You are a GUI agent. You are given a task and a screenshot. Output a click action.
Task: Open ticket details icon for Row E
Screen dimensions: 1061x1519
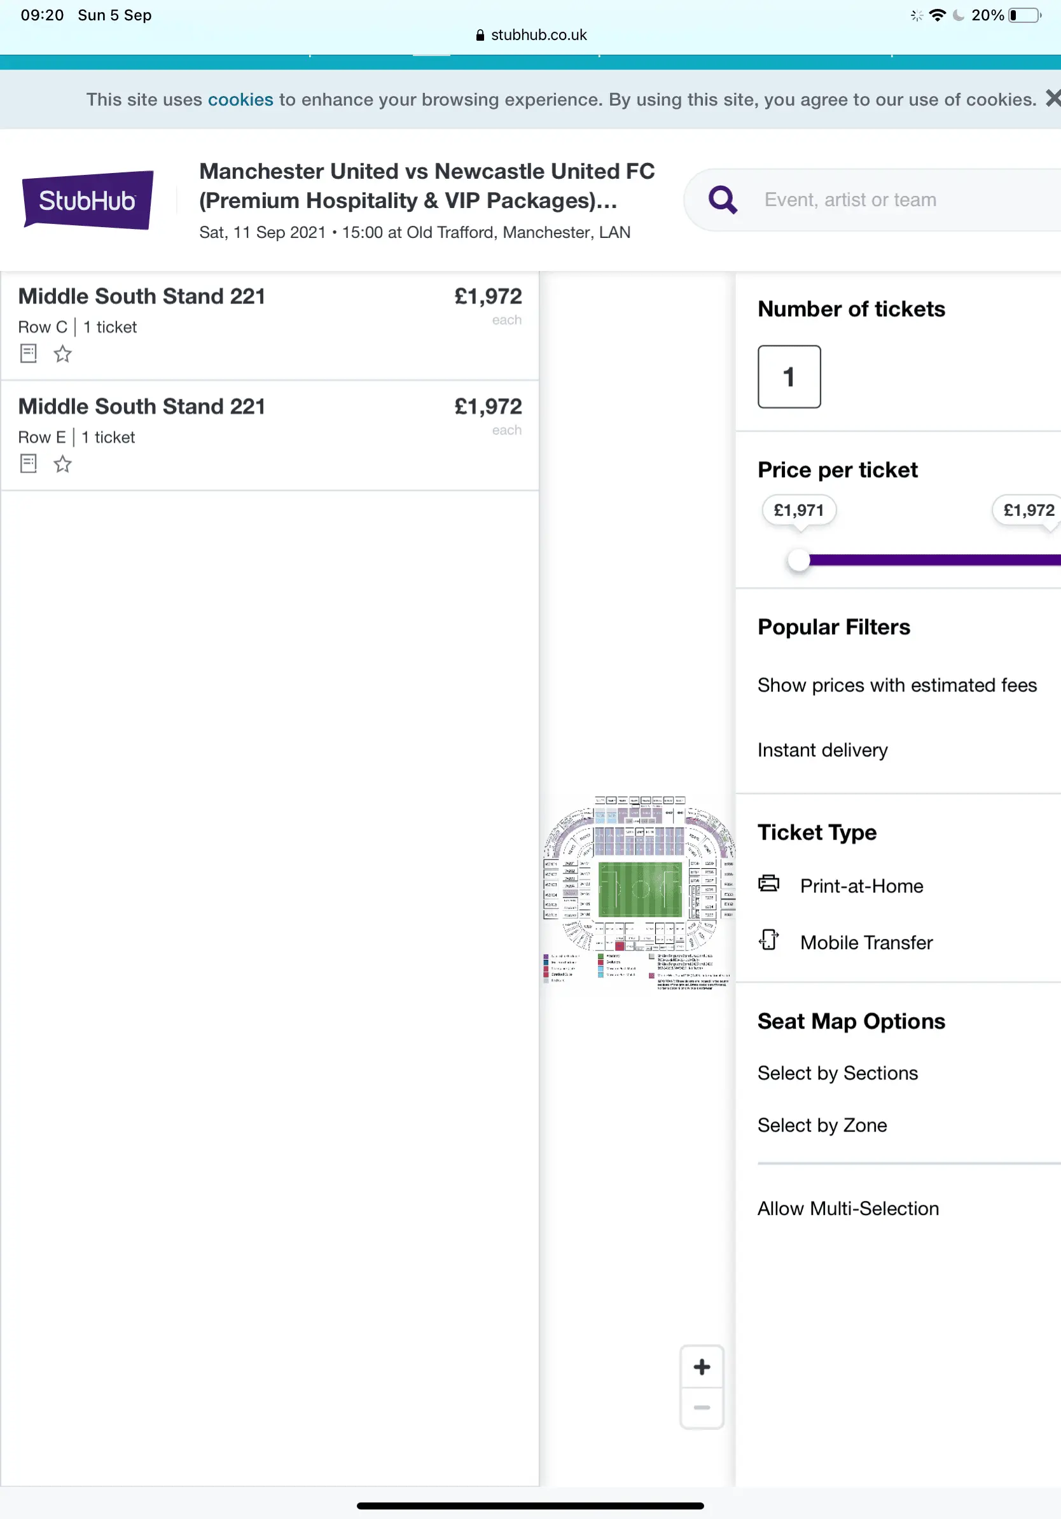(x=29, y=463)
